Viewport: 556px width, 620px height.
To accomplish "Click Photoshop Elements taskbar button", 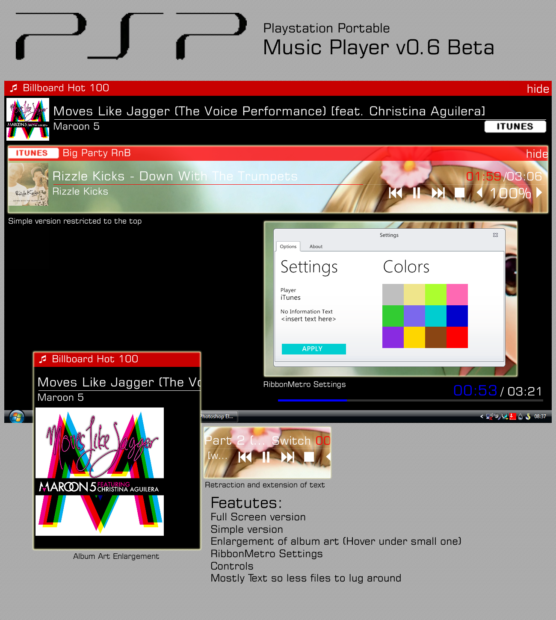I will coord(218,416).
